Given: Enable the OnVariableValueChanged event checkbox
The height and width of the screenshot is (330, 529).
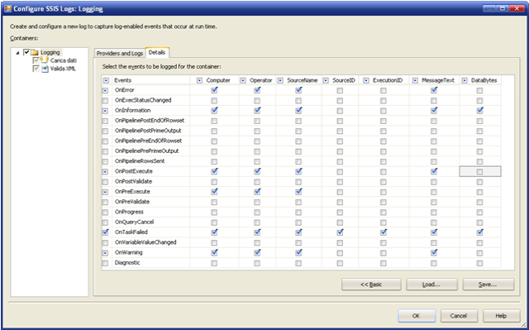Looking at the screenshot, I should [105, 242].
